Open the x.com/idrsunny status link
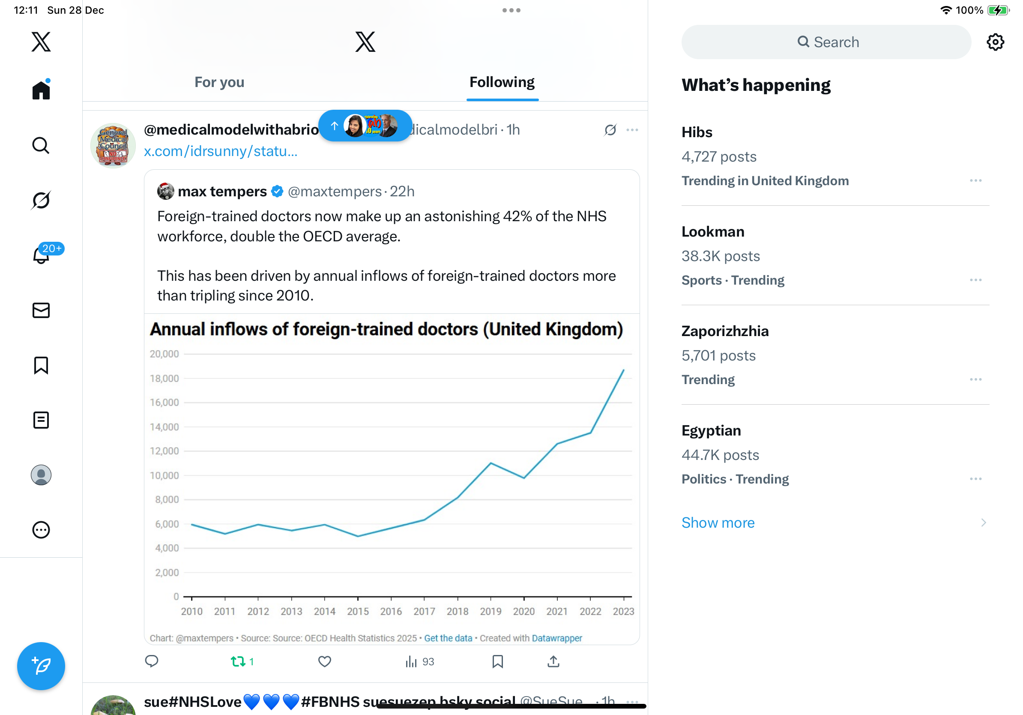The width and height of the screenshot is (1023, 715). (221, 152)
